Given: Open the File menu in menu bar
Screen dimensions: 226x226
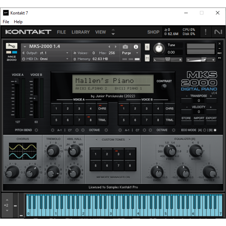Looking at the screenshot, I should pos(6,22).
